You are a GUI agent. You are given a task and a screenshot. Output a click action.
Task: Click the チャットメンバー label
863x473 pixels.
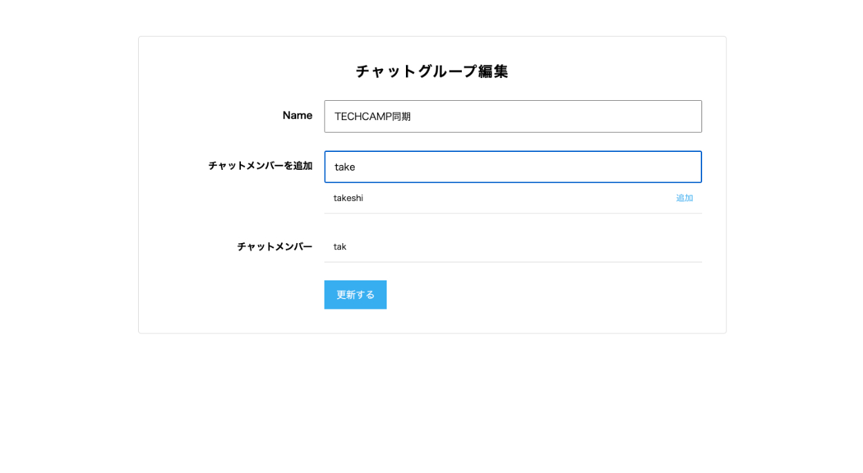click(x=274, y=247)
